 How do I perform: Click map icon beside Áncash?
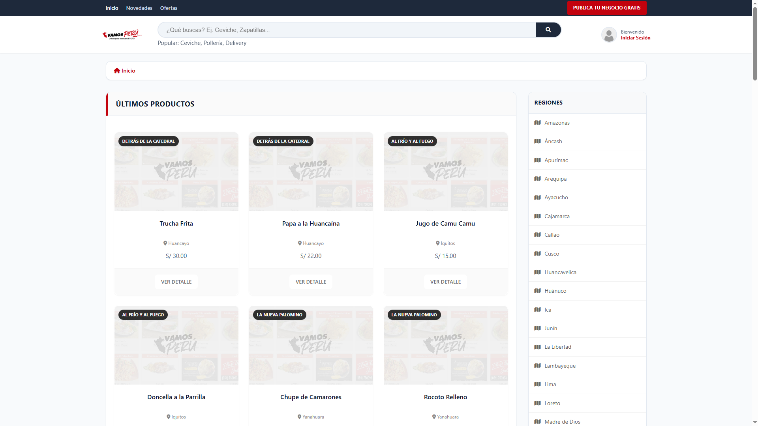tap(537, 141)
